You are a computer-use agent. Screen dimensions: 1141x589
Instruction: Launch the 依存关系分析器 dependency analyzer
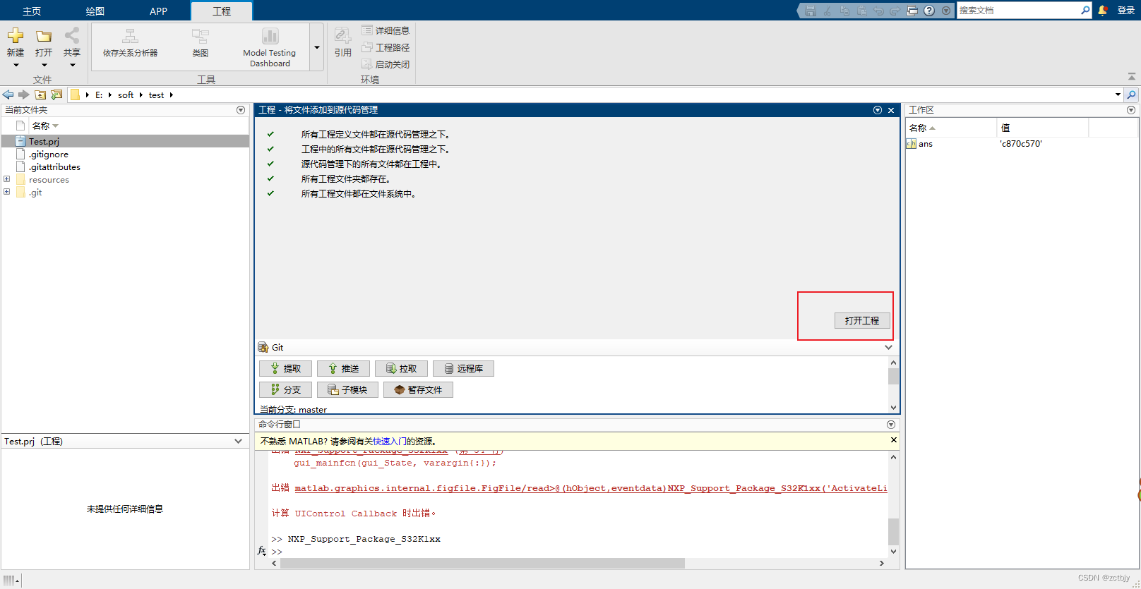130,44
